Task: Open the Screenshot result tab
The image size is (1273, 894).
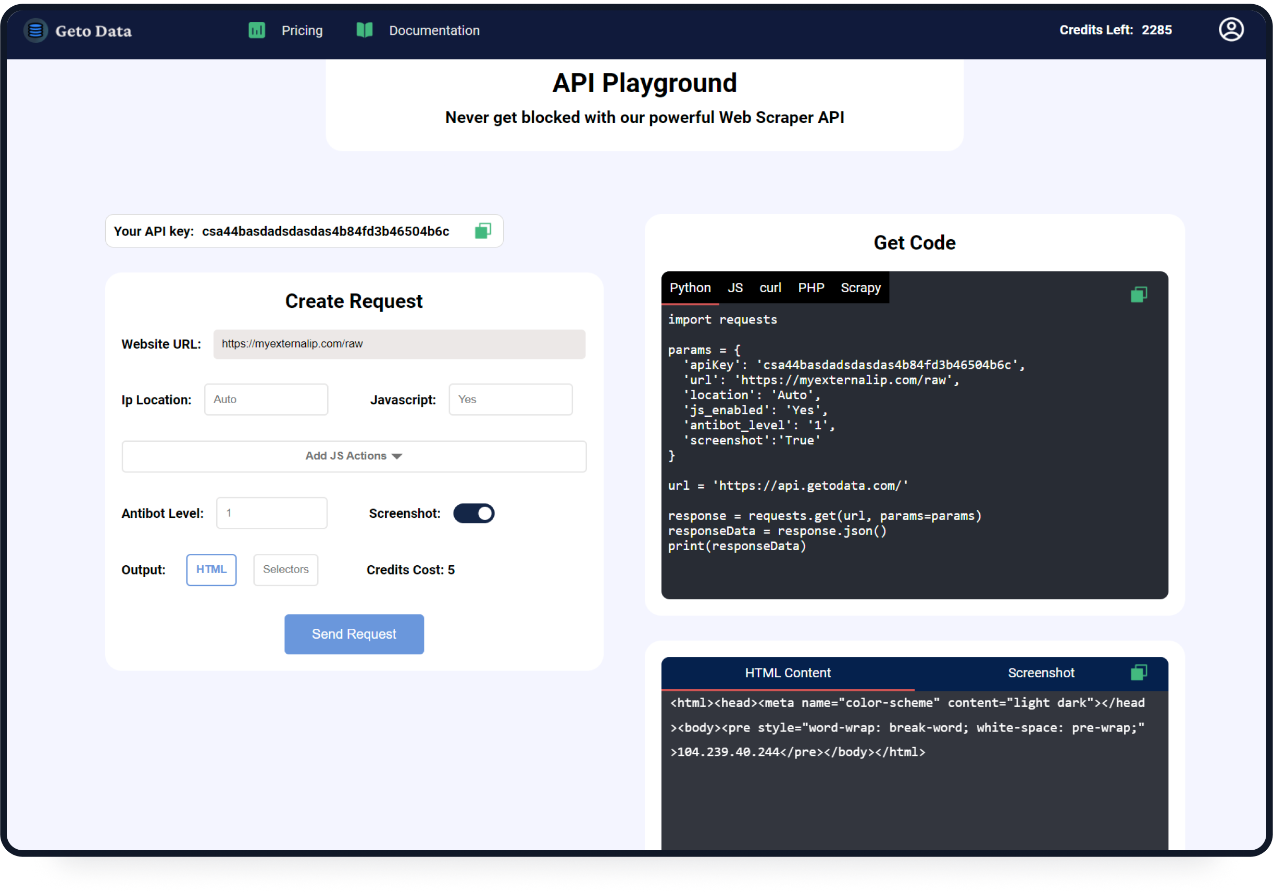Action: pos(1041,673)
